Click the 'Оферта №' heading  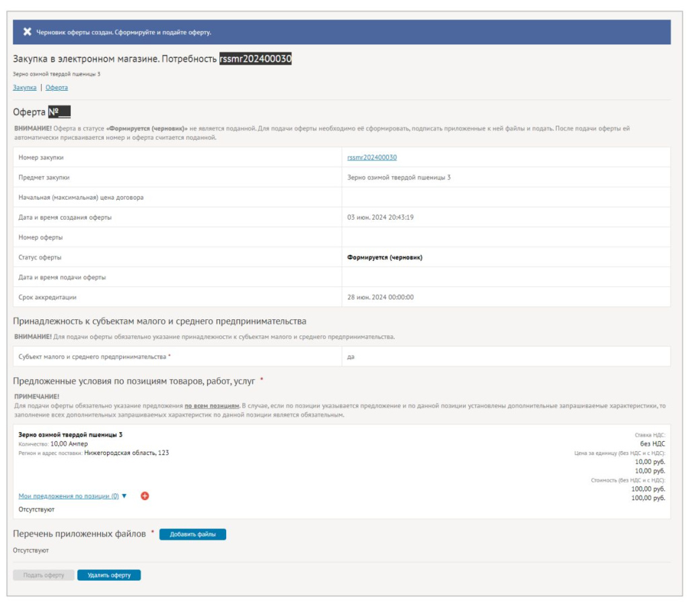pyautogui.click(x=42, y=112)
